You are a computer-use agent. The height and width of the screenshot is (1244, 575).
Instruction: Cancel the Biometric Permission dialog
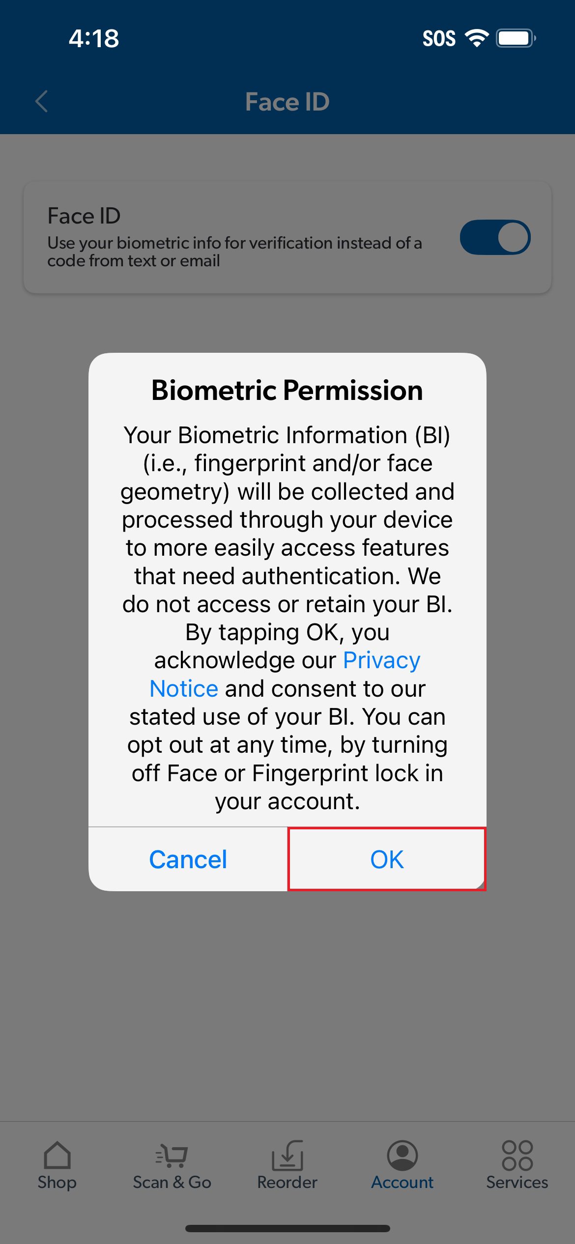188,859
